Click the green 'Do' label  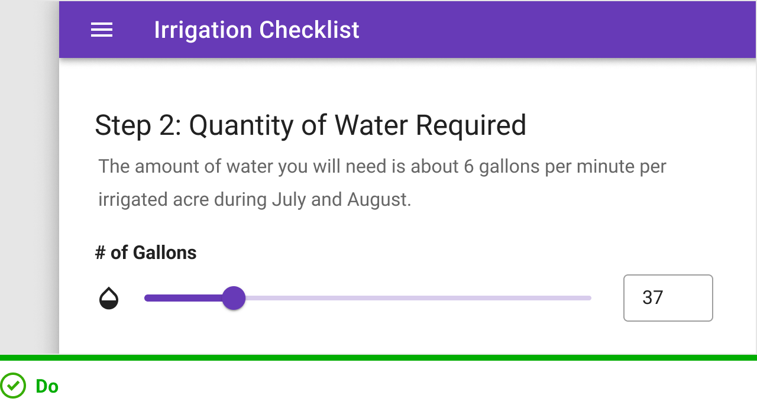point(47,386)
